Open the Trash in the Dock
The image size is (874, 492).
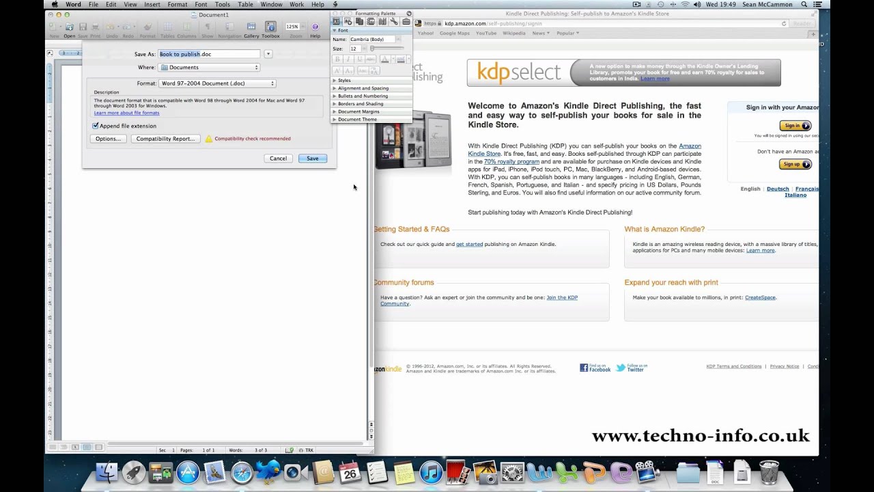click(769, 472)
